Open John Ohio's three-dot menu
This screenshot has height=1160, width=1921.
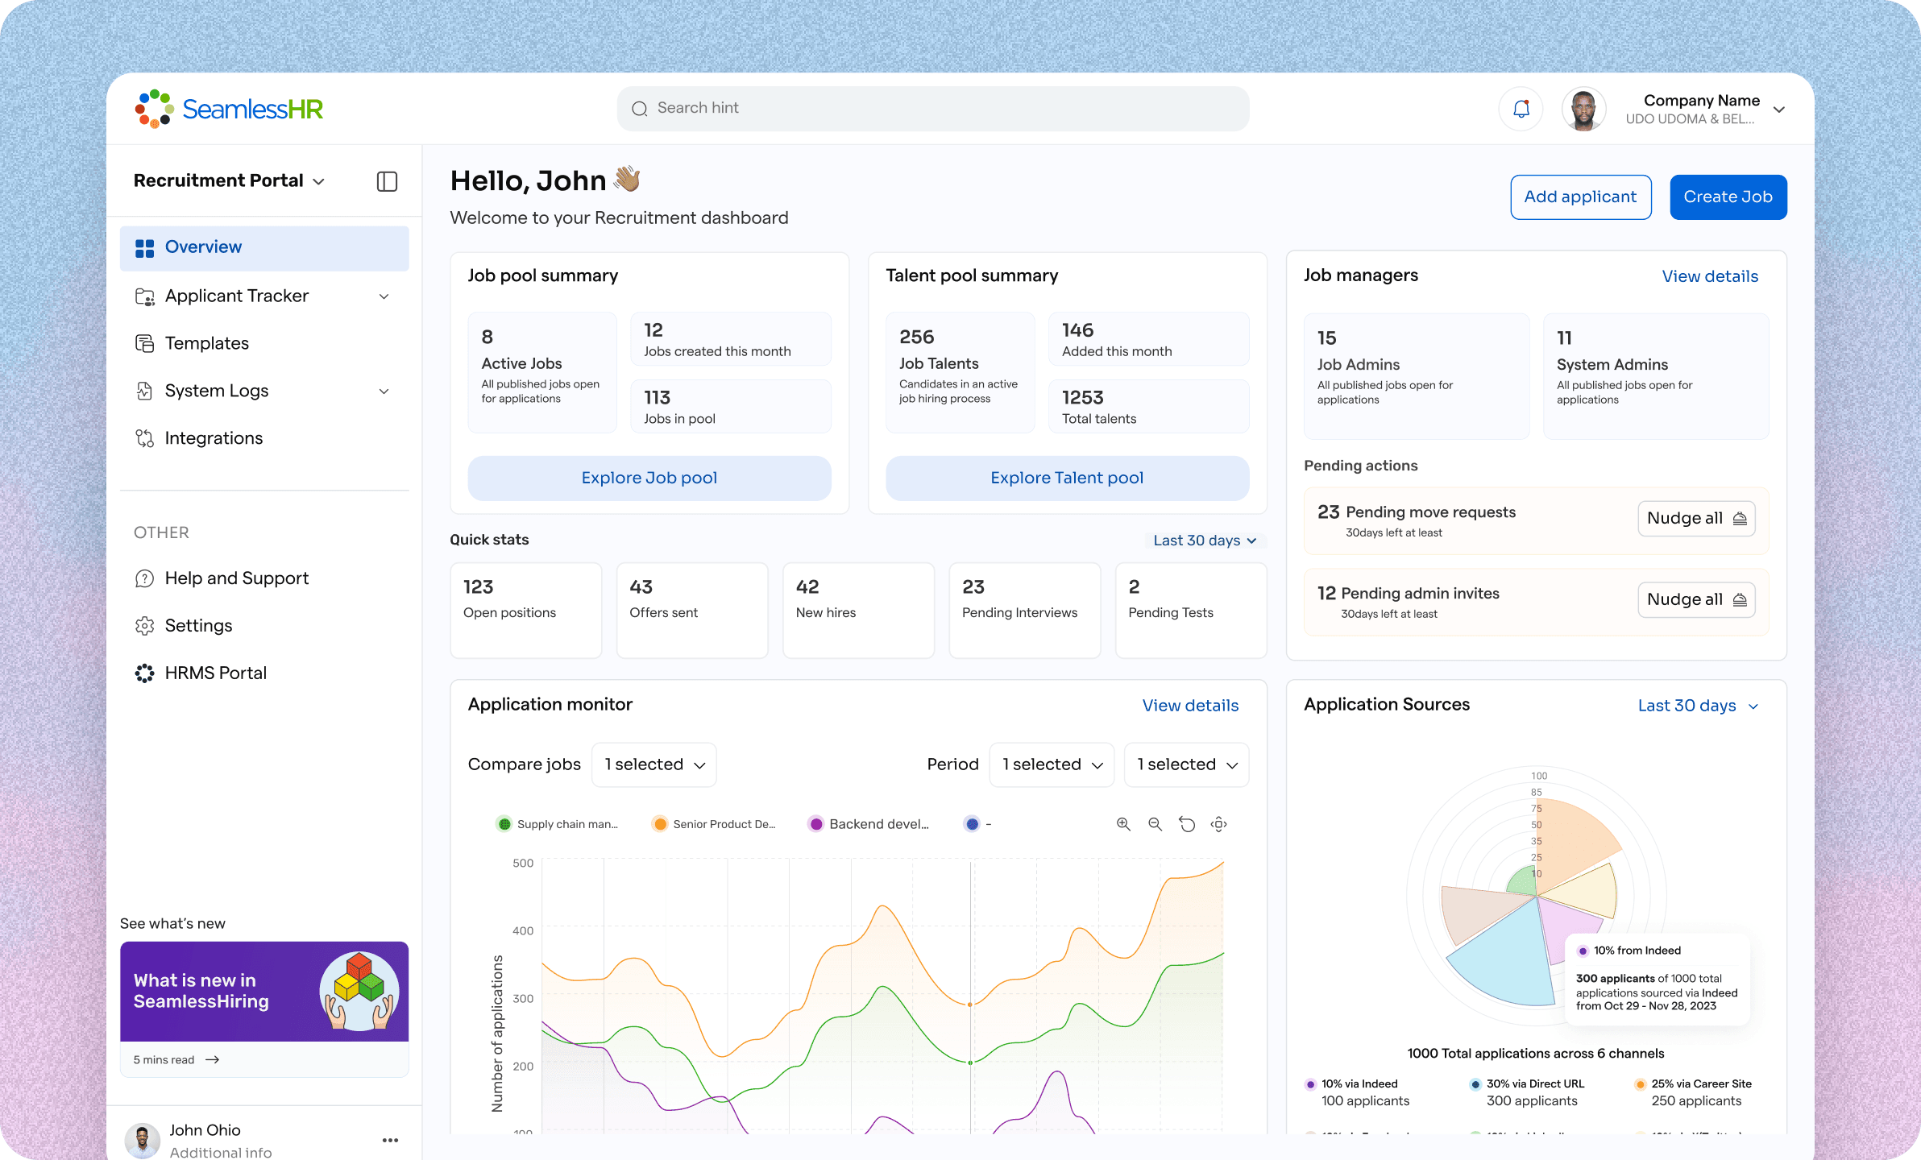pyautogui.click(x=391, y=1140)
